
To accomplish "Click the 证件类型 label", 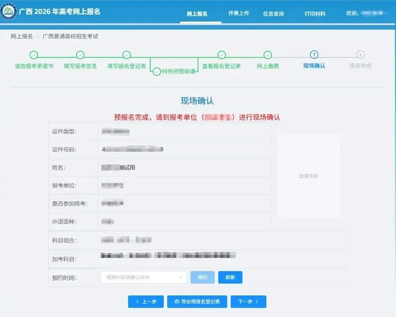I will [x=64, y=131].
